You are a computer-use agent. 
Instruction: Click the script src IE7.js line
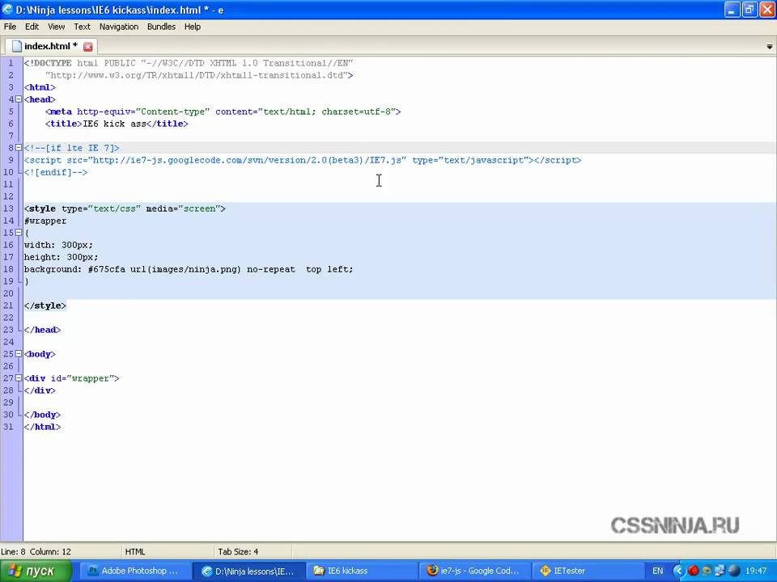302,160
